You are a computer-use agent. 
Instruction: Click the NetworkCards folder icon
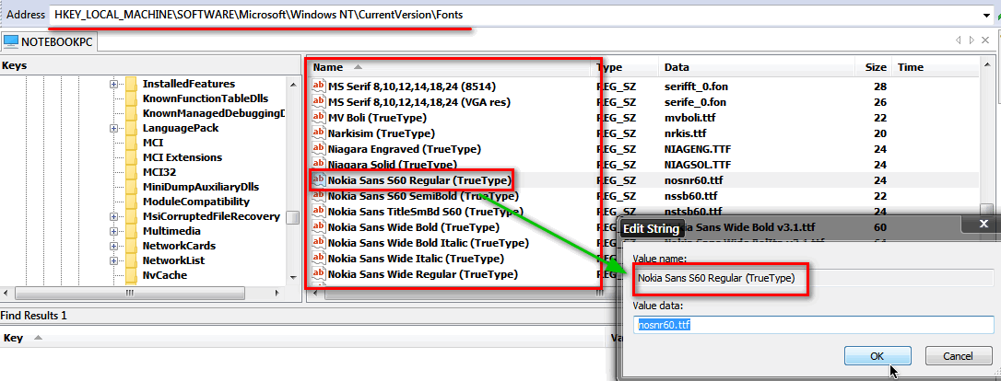[132, 246]
